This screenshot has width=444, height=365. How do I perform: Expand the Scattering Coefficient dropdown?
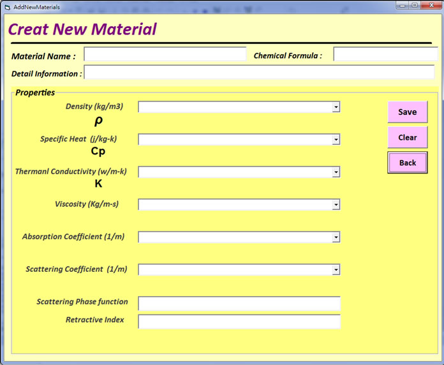pyautogui.click(x=336, y=270)
